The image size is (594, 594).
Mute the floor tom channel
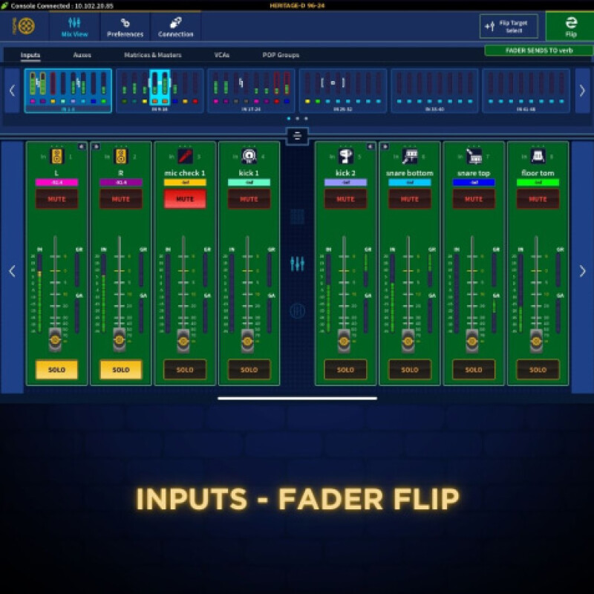click(x=538, y=199)
